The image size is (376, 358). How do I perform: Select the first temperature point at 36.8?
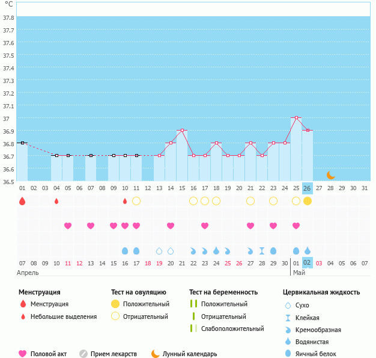coord(22,143)
